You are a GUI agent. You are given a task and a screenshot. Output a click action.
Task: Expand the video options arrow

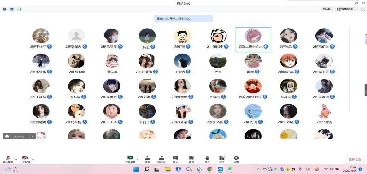(x=33, y=159)
